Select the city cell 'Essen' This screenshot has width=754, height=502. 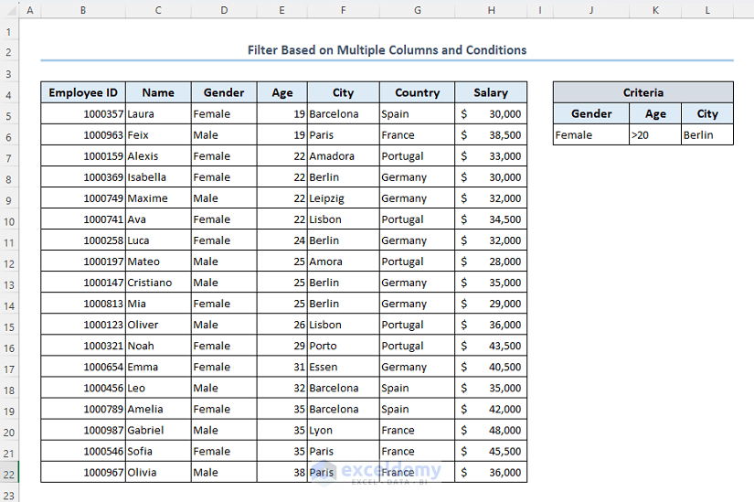(344, 368)
